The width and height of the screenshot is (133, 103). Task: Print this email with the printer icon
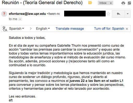click(123, 3)
